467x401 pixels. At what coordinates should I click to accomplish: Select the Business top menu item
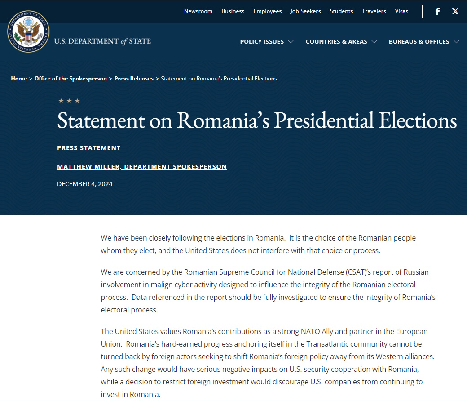click(x=233, y=11)
